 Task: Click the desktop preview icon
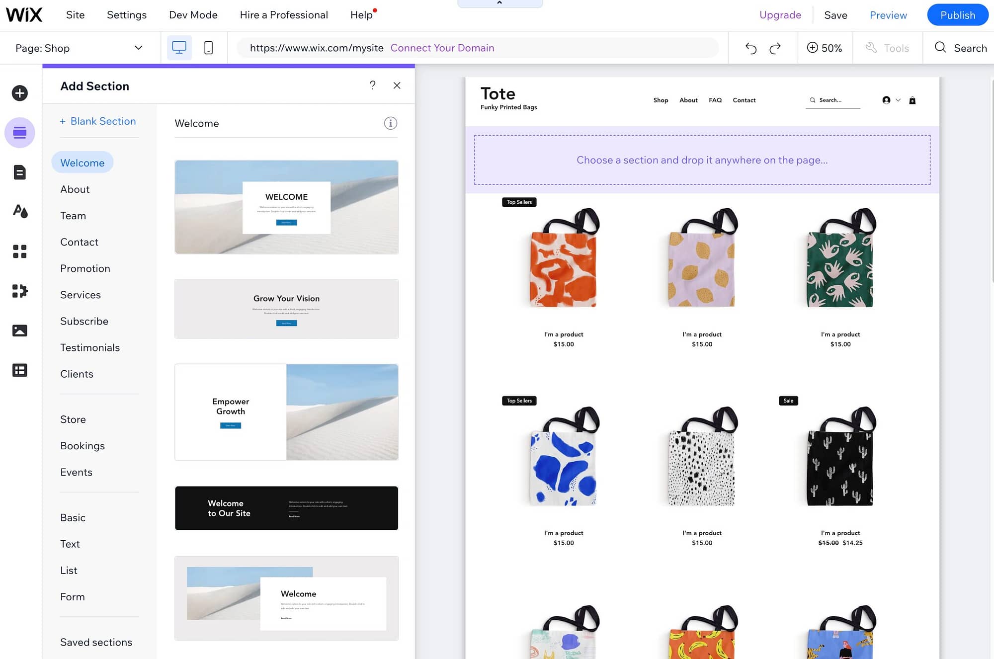point(179,47)
